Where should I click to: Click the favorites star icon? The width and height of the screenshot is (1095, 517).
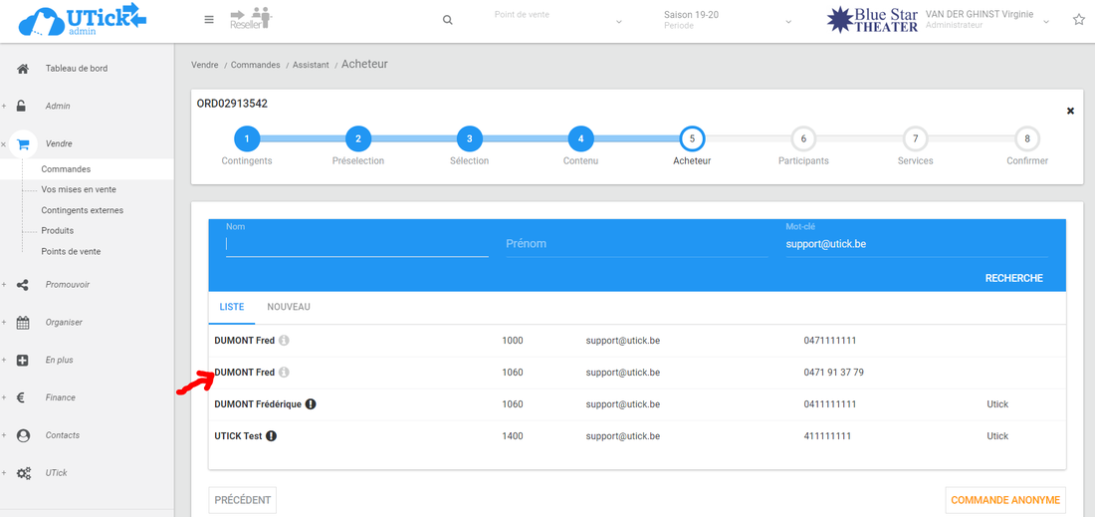[1078, 20]
